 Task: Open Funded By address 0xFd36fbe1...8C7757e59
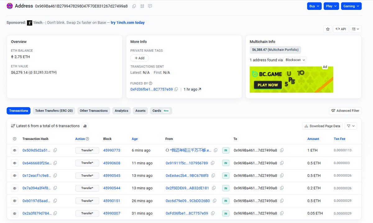[151, 89]
